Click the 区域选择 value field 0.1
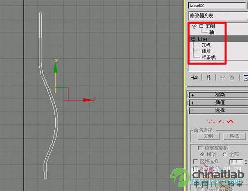The height and width of the screenshot is (191, 248). [x=236, y=162]
